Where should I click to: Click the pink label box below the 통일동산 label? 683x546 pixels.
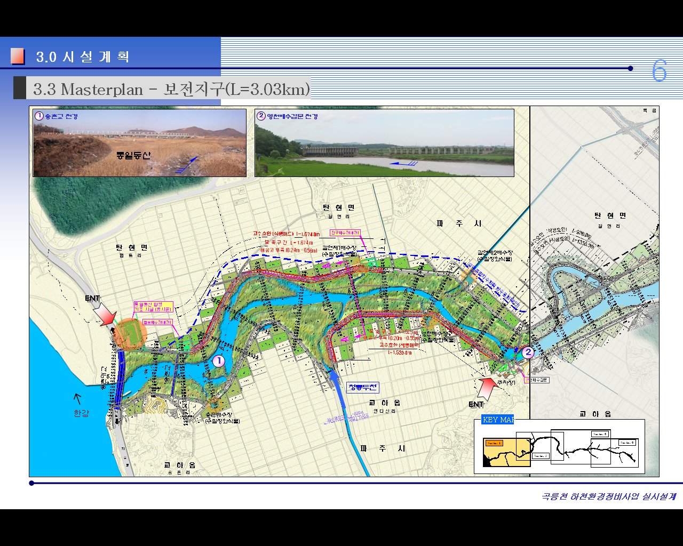tap(157, 323)
